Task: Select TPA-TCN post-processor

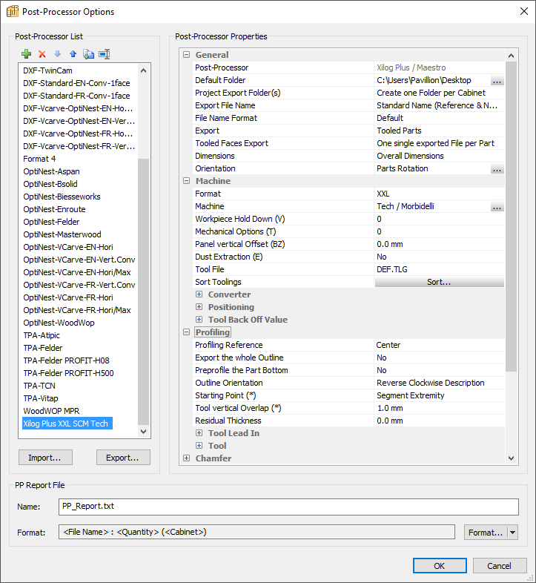Action: pos(39,386)
